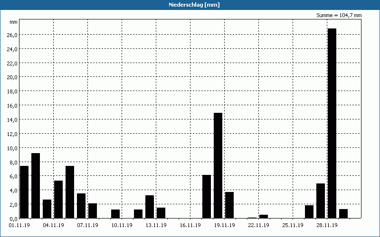The image size is (380, 237).
Task: Click the y-axis value '24,0'
Action: pos(12,49)
